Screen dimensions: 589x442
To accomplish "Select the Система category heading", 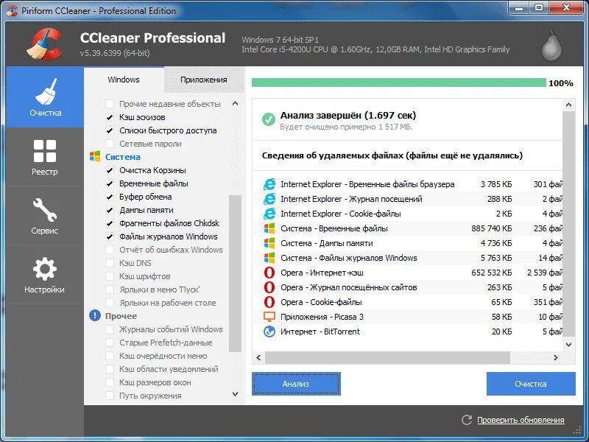I will click(122, 157).
